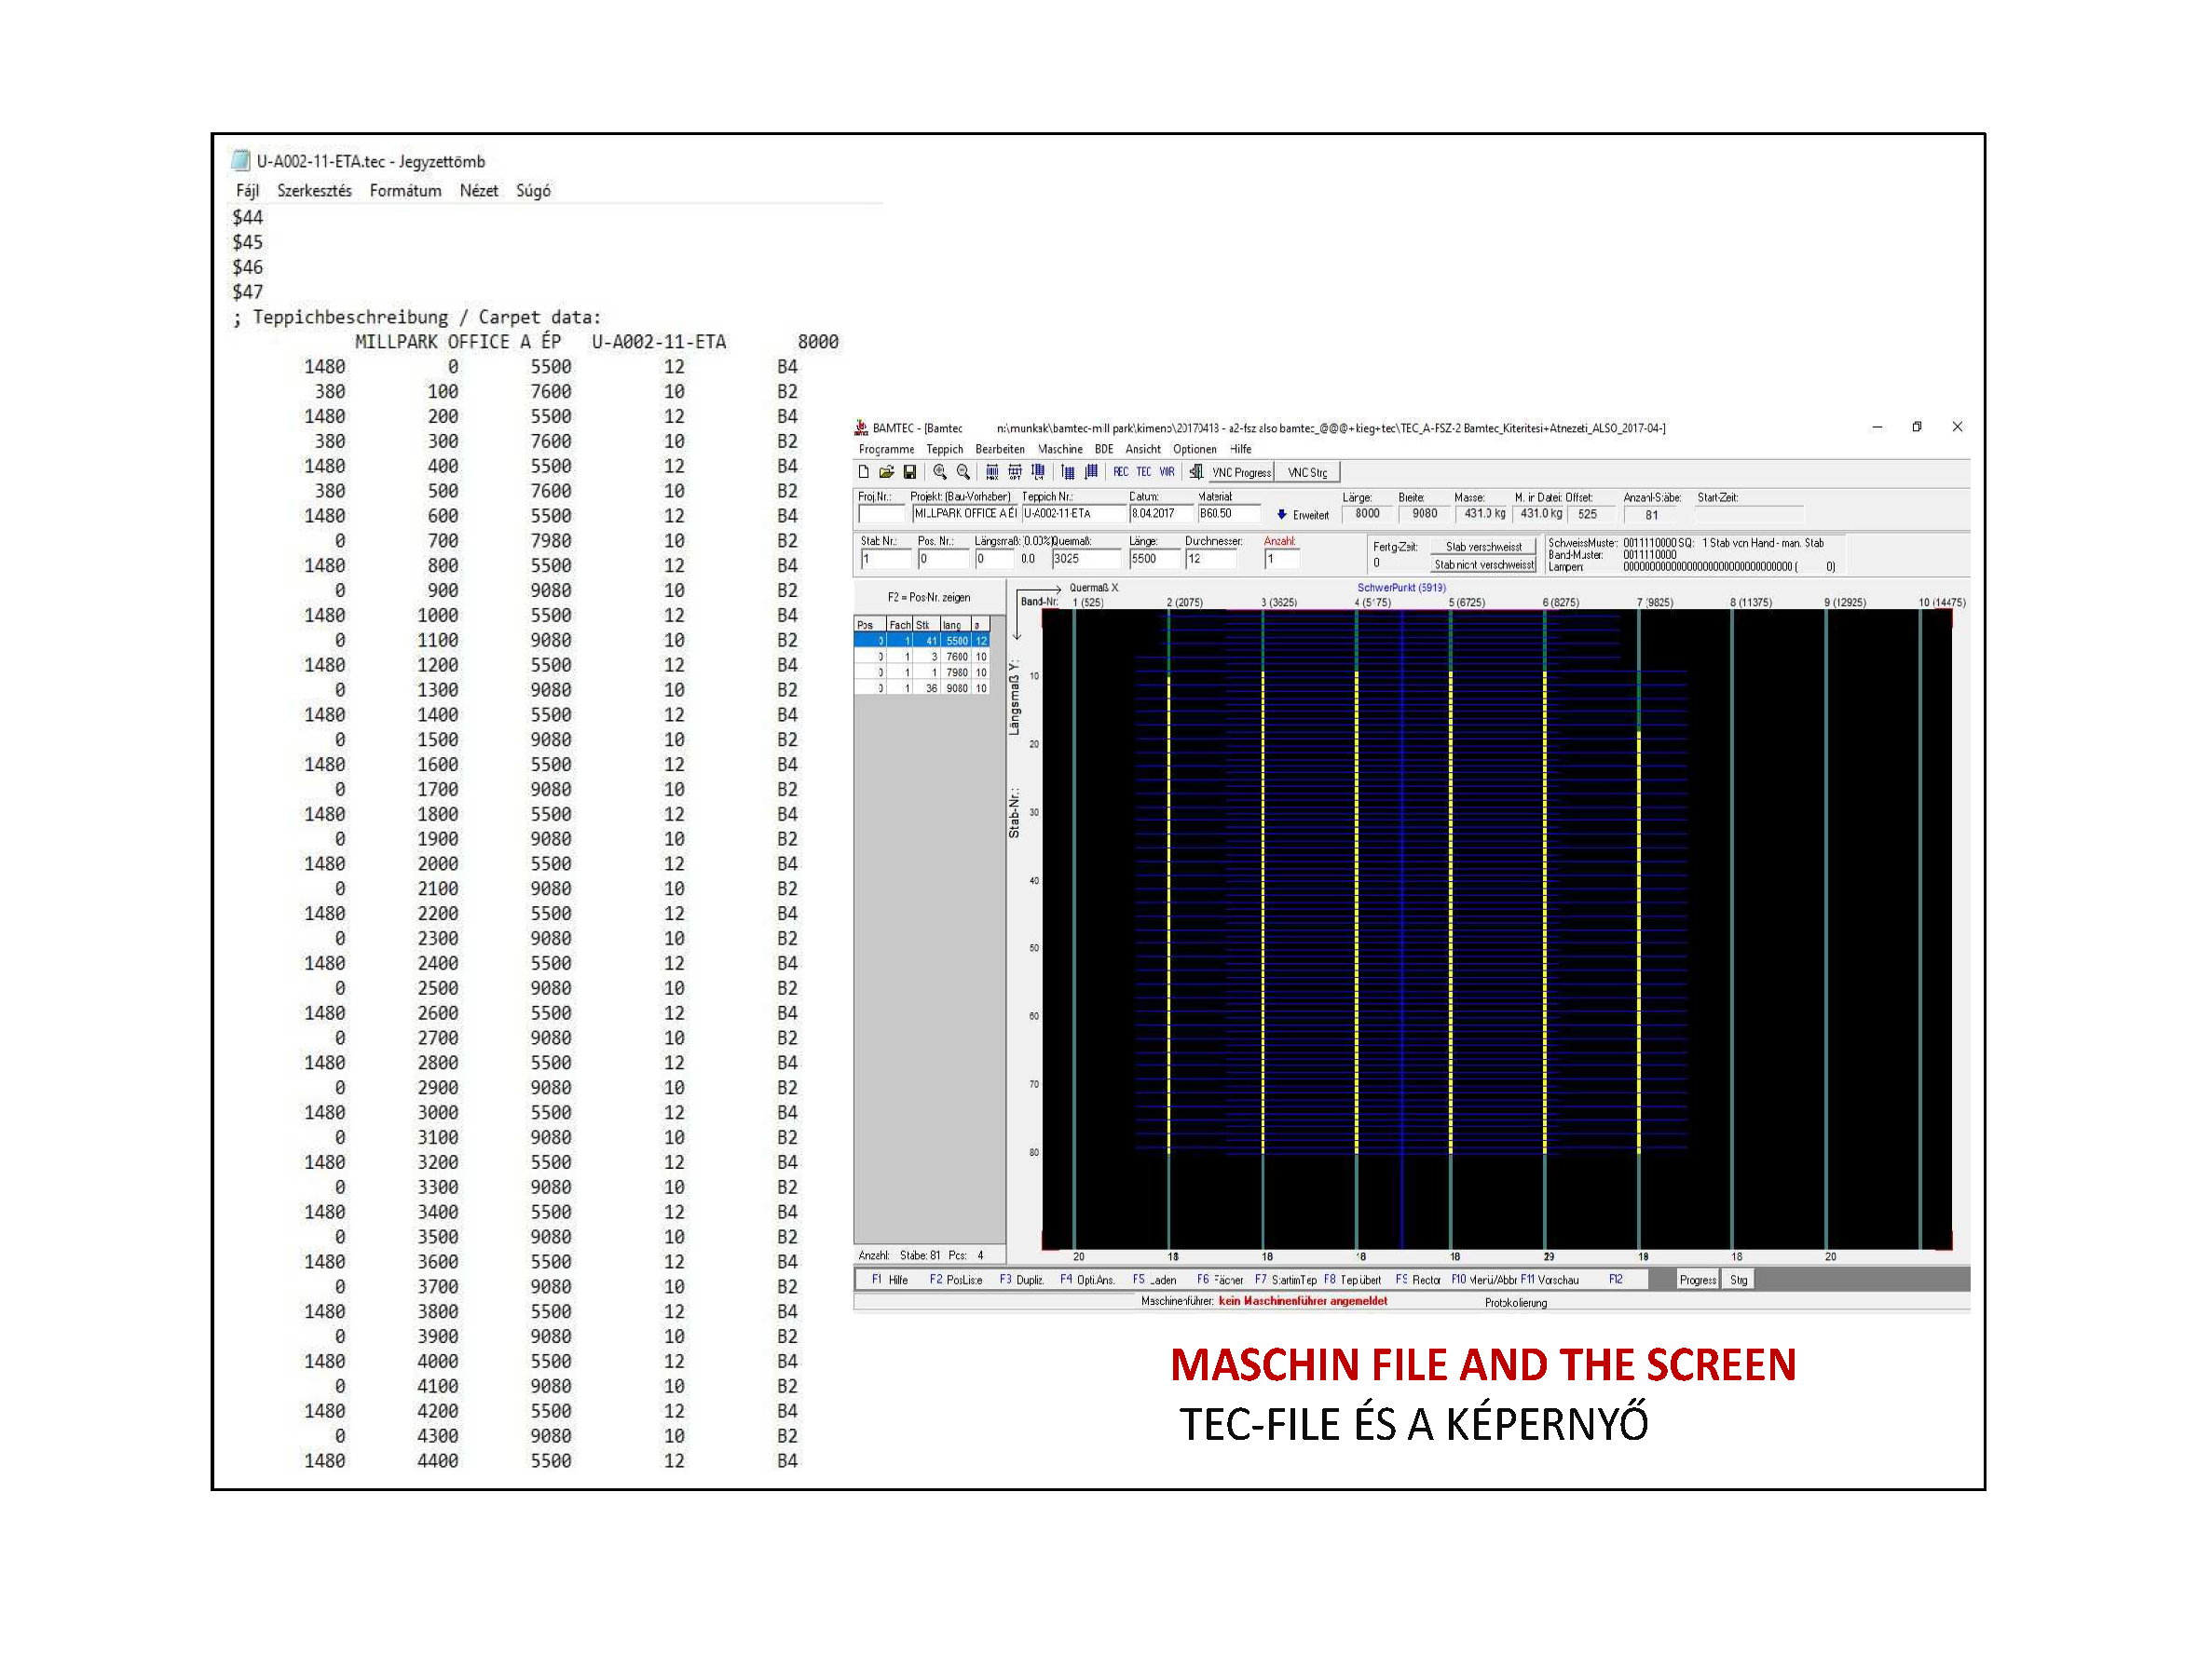Click the zoom in magnifier icon
Viewport: 2212px width, 1655px height.
940,471
